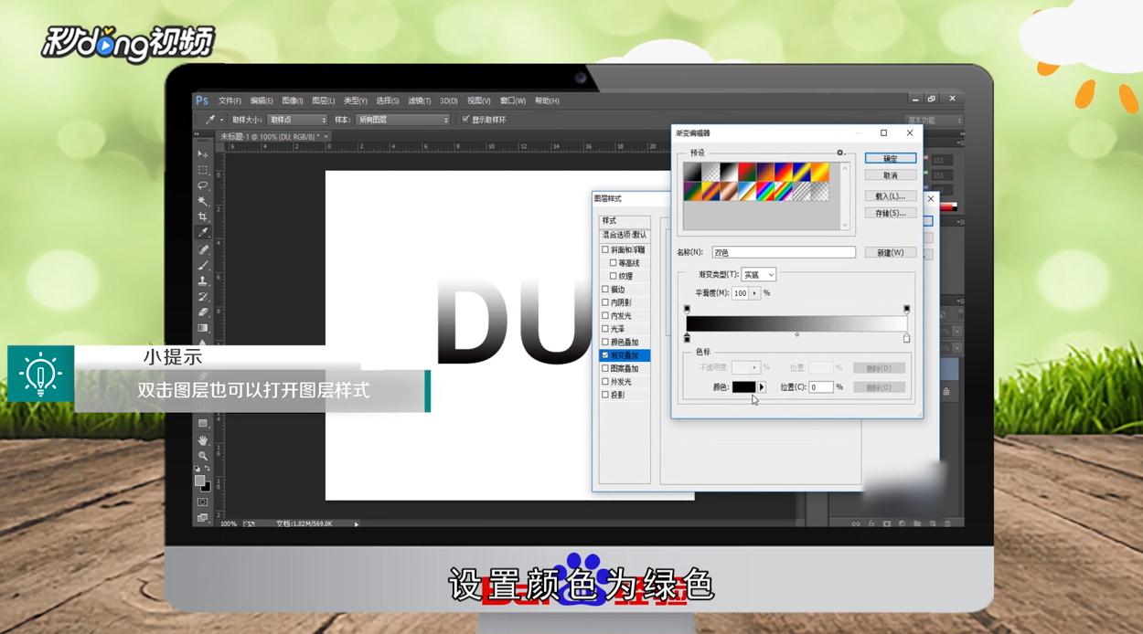Viewport: 1143px width, 634px height.
Task: Enable 斜面和浮雕 layer style checkbox
Action: pos(604,249)
